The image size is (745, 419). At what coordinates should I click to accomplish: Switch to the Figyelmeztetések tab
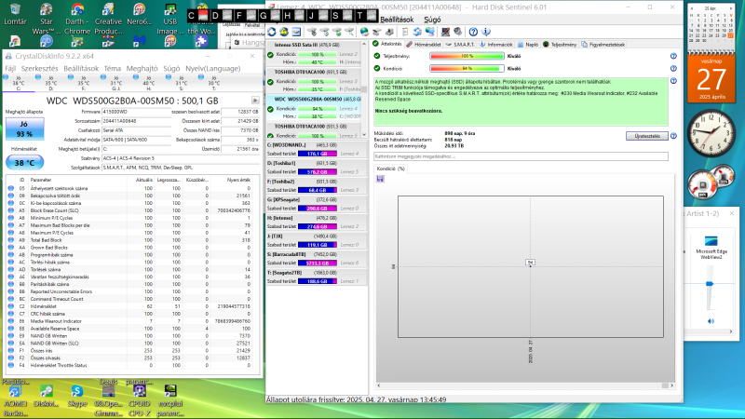point(603,44)
